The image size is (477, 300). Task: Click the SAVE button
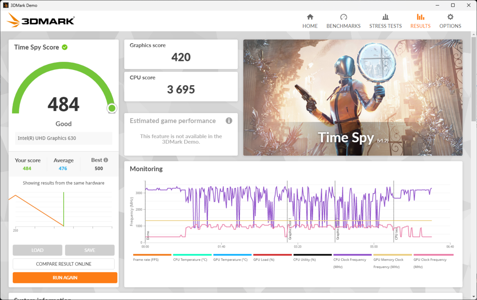point(90,250)
